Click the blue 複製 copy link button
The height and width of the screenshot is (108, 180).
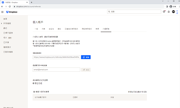86,57
